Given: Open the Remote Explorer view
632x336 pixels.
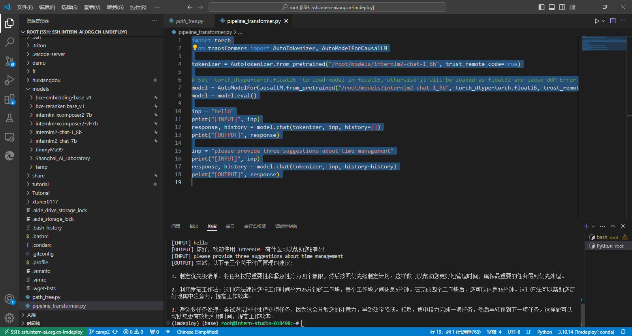Looking at the screenshot, I should click(x=9, y=137).
